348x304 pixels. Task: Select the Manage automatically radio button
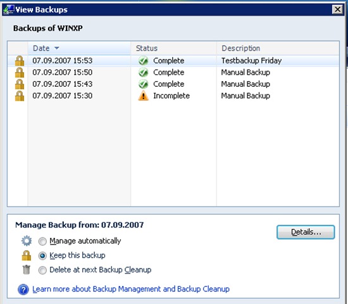coord(42,241)
